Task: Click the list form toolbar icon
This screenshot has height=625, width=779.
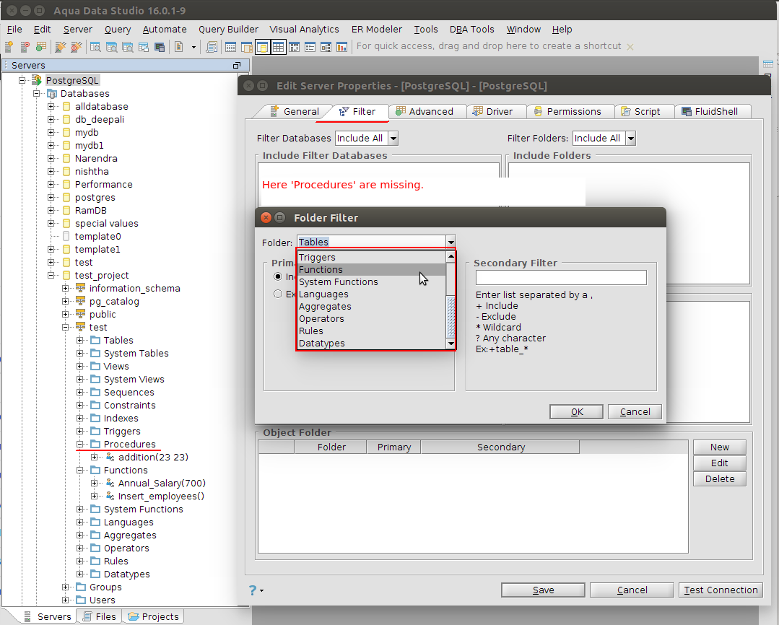Action: coord(310,47)
